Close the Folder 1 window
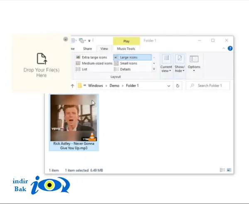 [x=227, y=41]
